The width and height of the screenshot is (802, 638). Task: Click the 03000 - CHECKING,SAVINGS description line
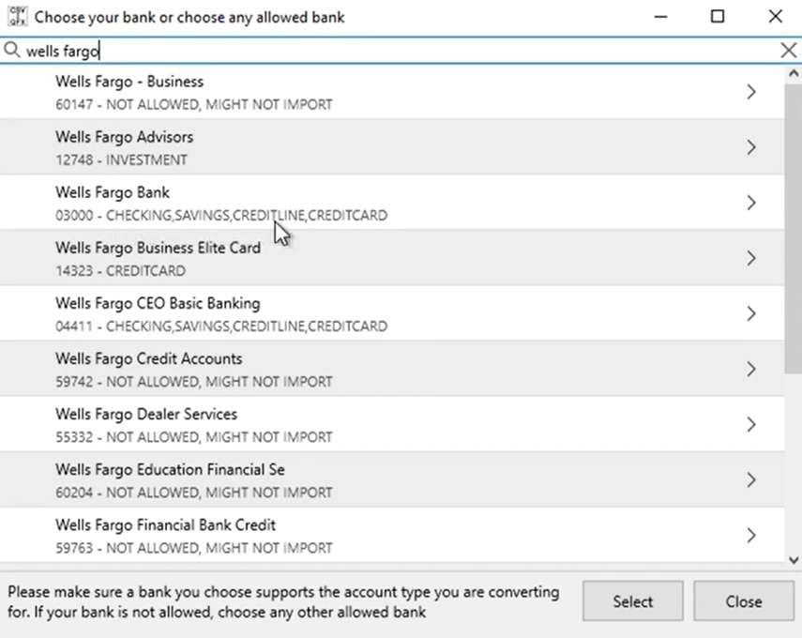click(x=221, y=216)
